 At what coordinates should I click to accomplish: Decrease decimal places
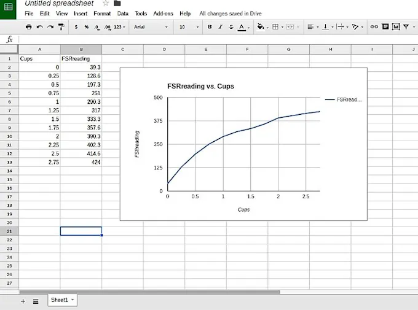point(97,27)
